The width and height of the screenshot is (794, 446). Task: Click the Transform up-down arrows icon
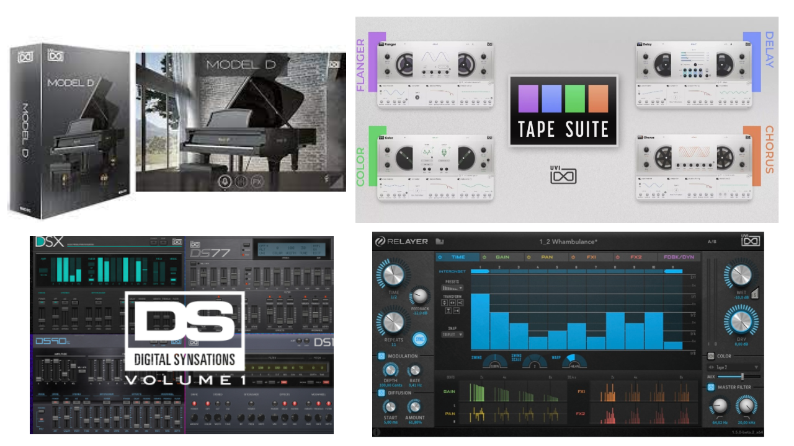[x=444, y=302]
